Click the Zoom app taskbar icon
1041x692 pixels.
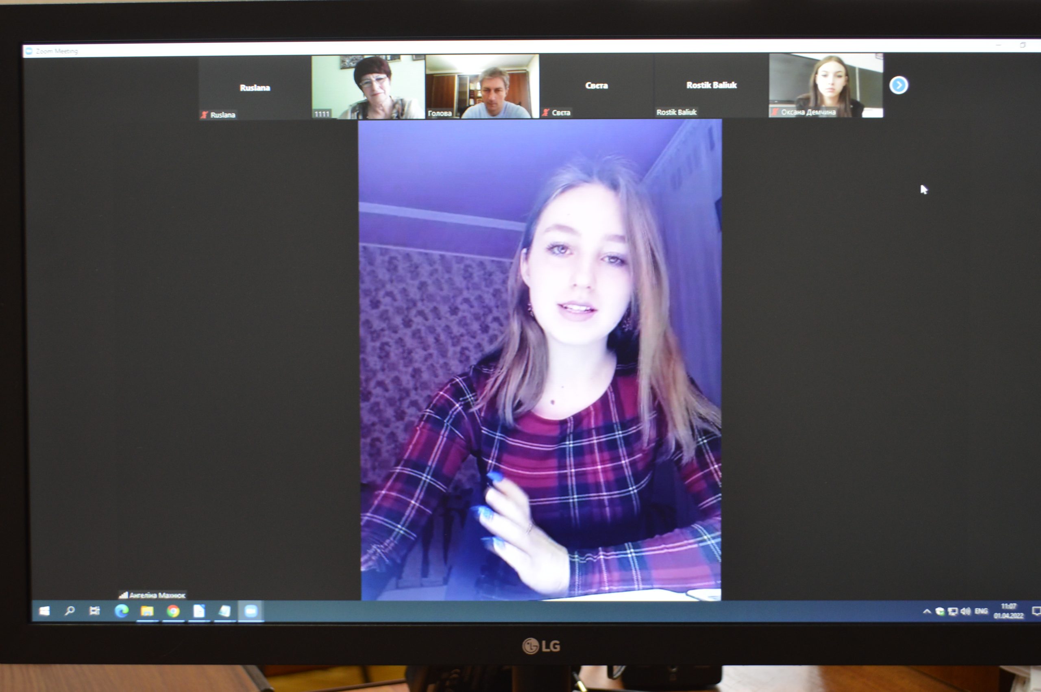pos(250,611)
